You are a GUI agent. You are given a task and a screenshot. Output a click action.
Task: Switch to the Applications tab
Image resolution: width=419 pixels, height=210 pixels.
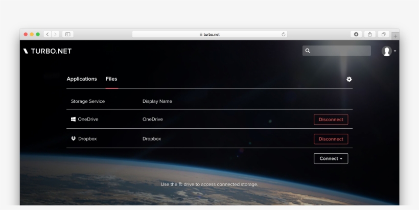pyautogui.click(x=82, y=79)
